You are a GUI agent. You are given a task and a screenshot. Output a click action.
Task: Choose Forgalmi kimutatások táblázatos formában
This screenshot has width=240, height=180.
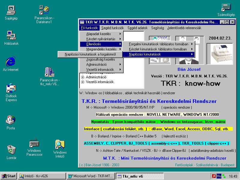point(159,44)
